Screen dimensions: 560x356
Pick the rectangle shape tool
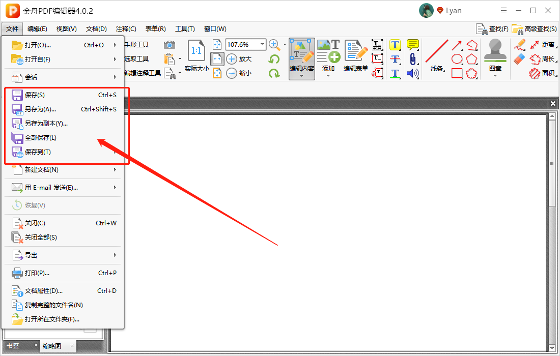click(457, 73)
